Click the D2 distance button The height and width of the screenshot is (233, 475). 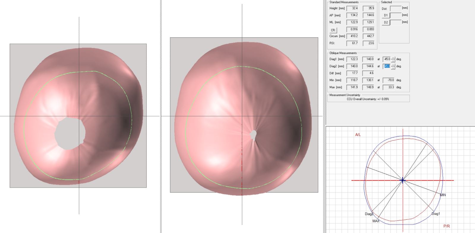(386, 23)
